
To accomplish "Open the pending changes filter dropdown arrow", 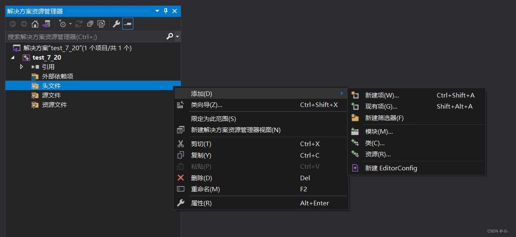I will (x=70, y=24).
